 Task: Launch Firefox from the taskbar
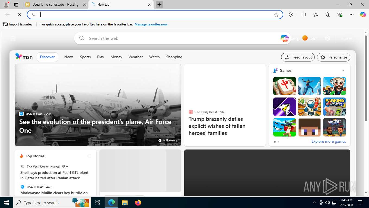[138, 203]
